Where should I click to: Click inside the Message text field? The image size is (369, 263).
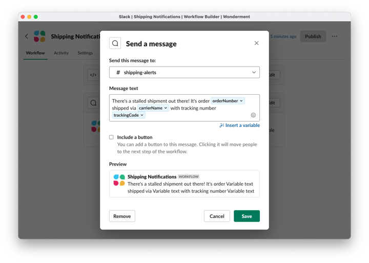pyautogui.click(x=184, y=108)
